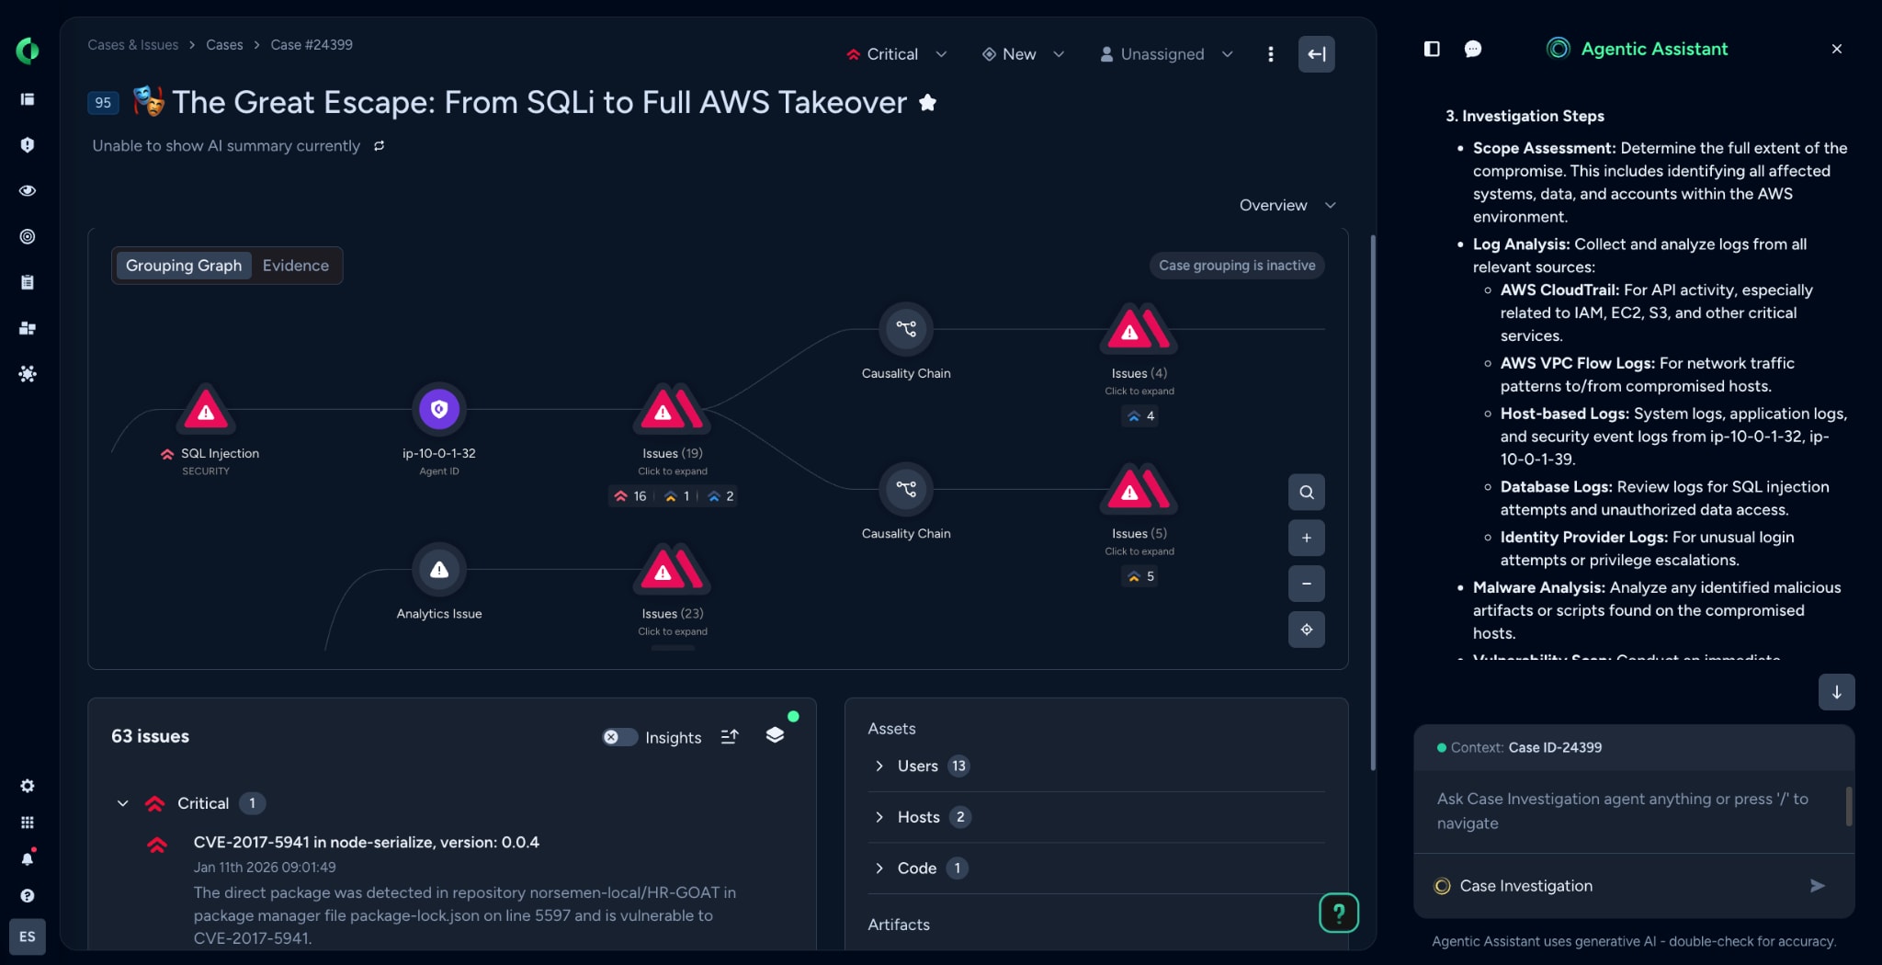The width and height of the screenshot is (1882, 965).
Task: Refresh the AI summary
Action: 379,146
